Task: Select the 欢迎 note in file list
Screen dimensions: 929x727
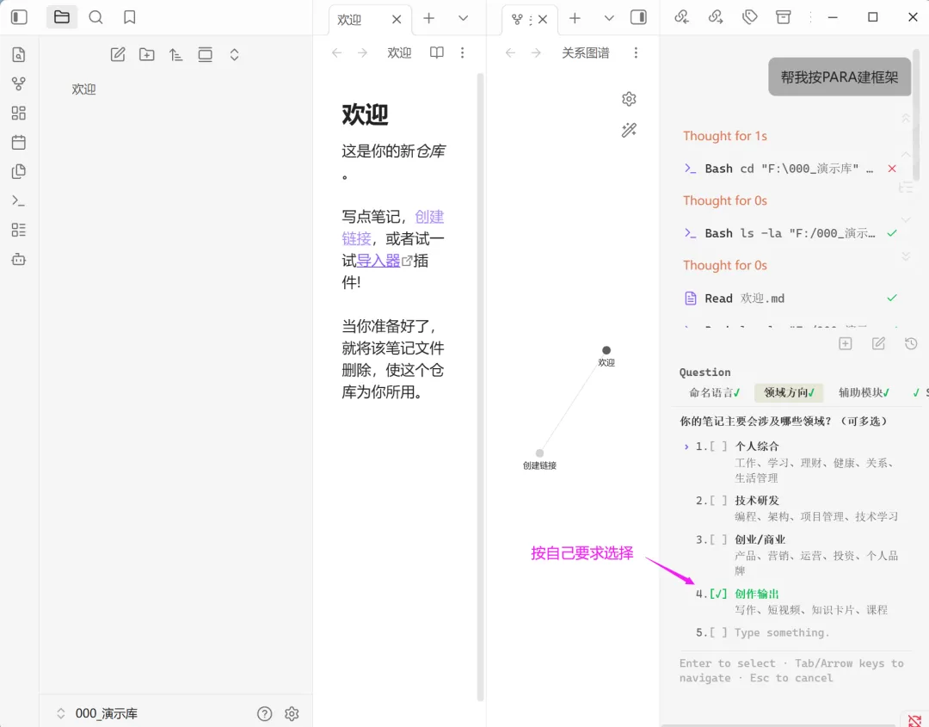Action: click(83, 89)
